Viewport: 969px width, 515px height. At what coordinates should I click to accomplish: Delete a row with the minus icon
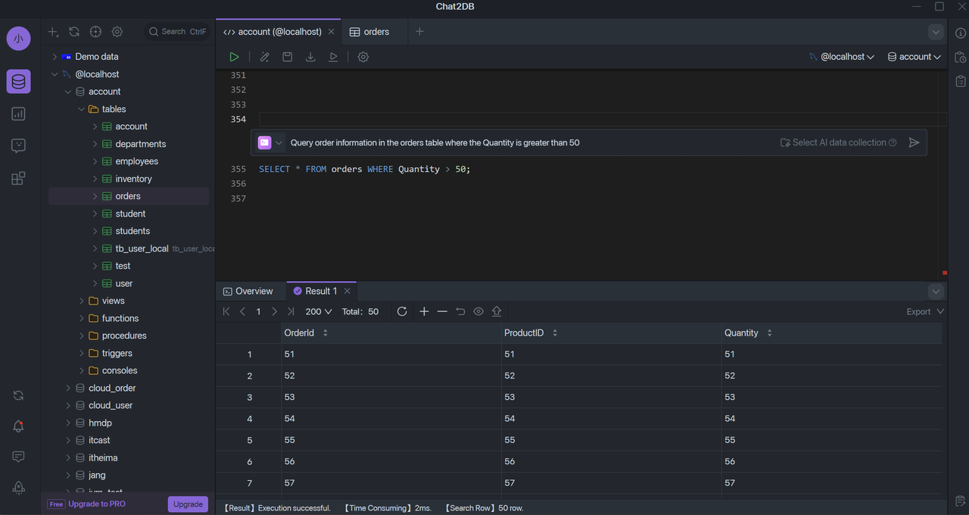coord(442,311)
